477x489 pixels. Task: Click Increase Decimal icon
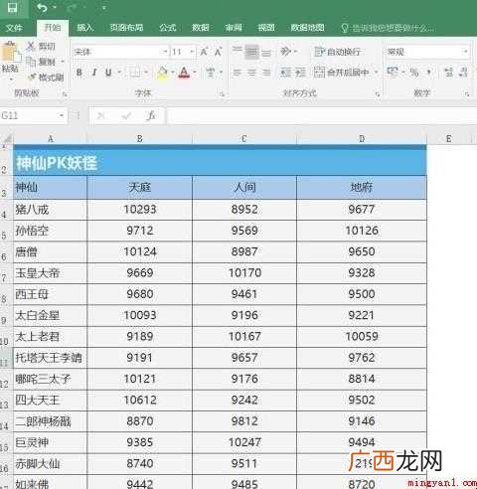448,73
